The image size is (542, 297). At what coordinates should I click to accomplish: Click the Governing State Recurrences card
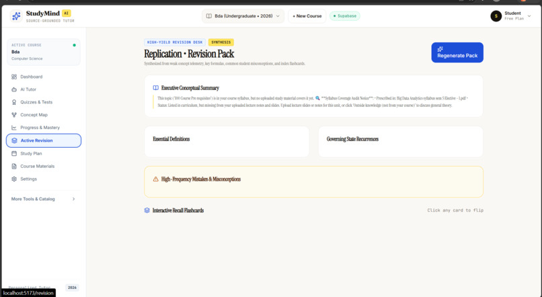[400, 142]
